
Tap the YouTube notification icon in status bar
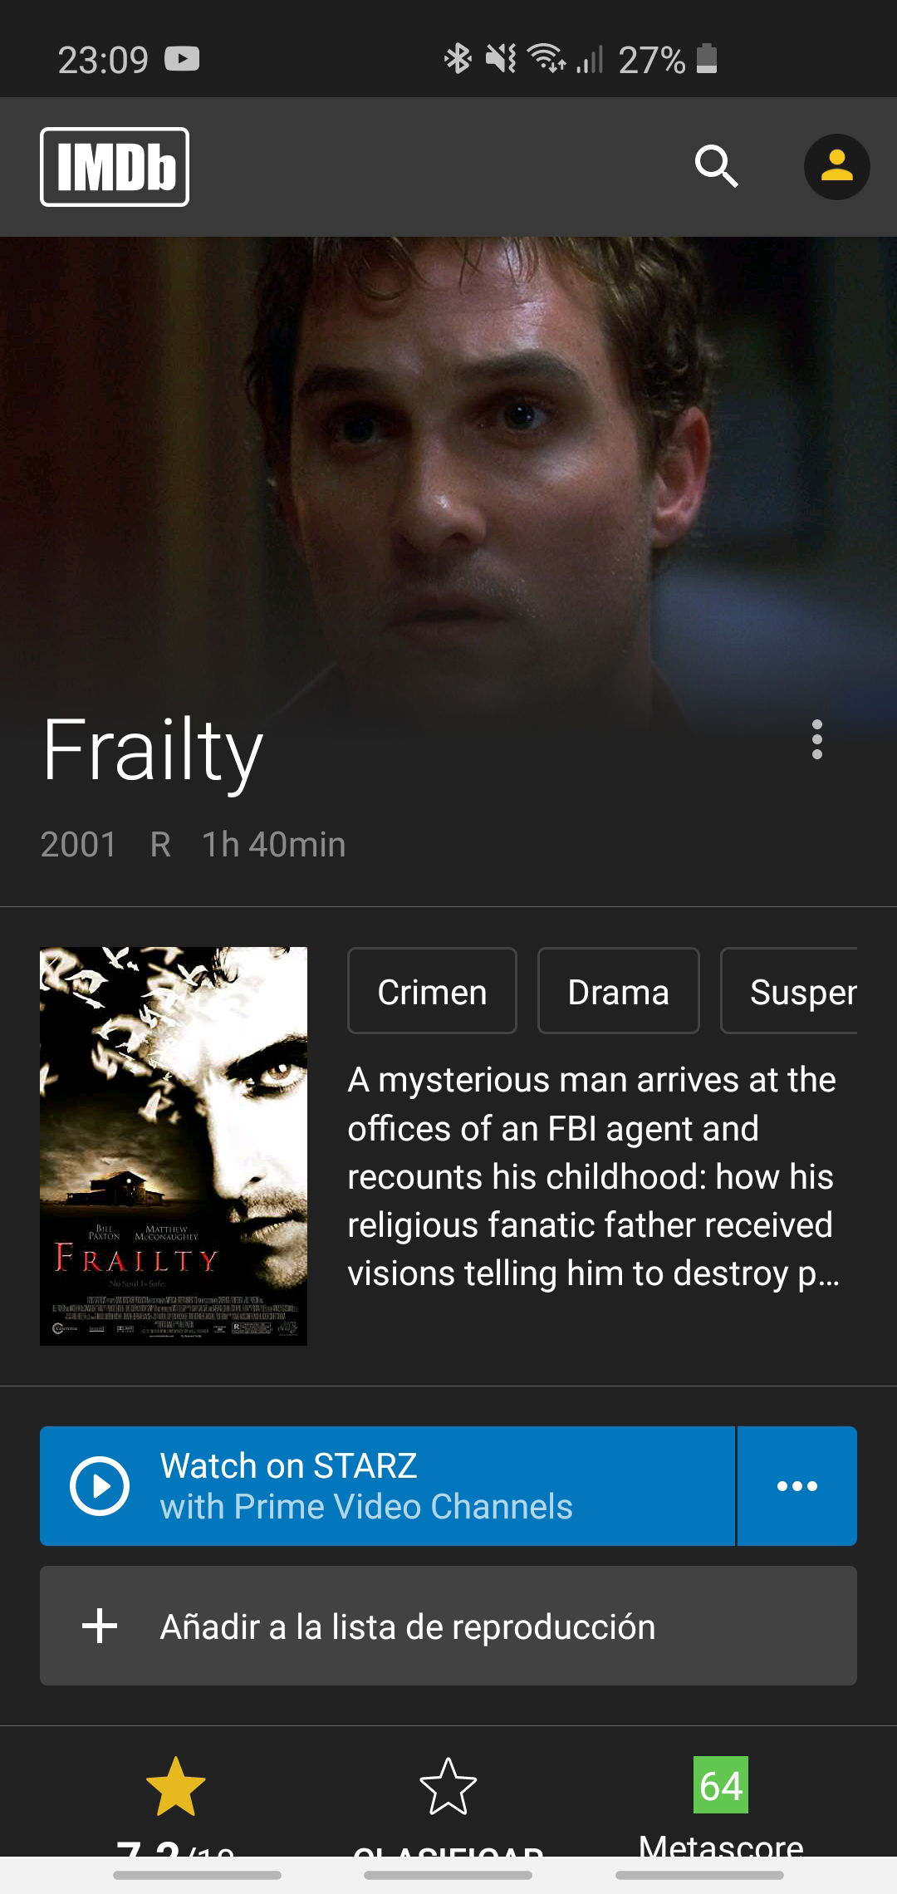pyautogui.click(x=182, y=59)
